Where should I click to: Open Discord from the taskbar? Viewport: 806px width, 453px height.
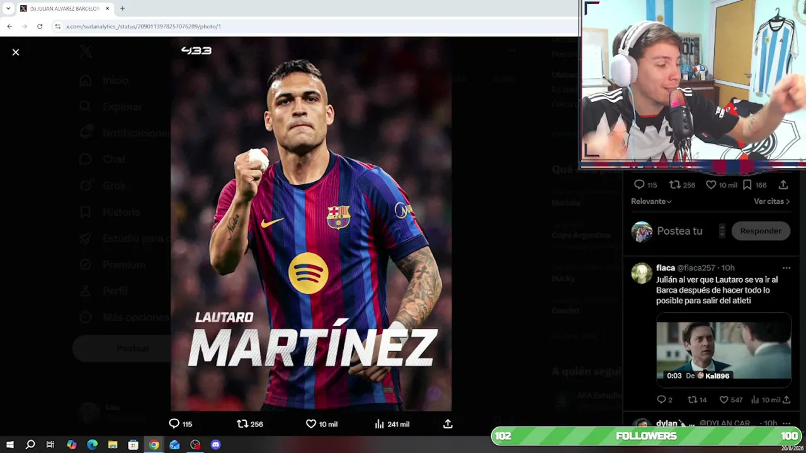pos(215,445)
